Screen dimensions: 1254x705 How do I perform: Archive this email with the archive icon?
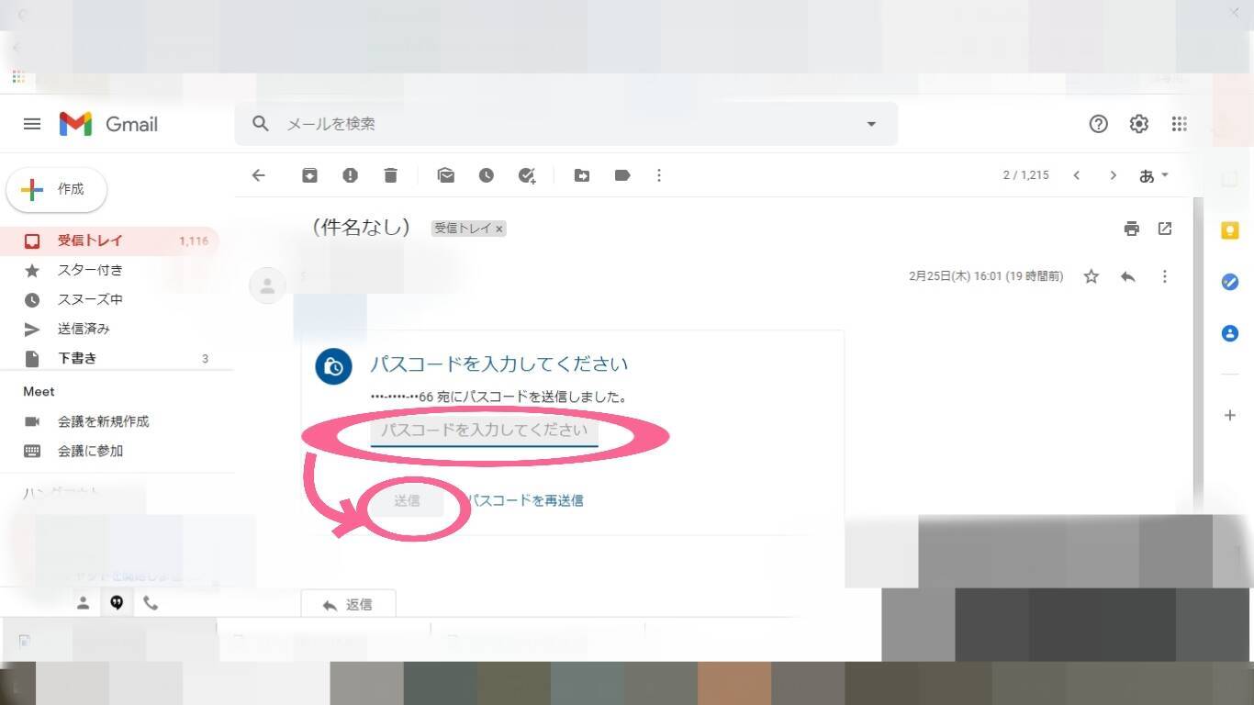309,175
